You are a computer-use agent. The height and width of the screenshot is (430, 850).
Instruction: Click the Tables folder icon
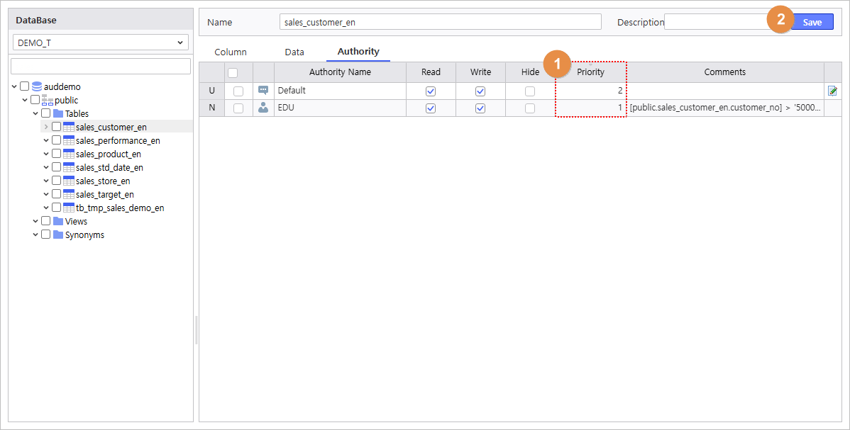58,113
